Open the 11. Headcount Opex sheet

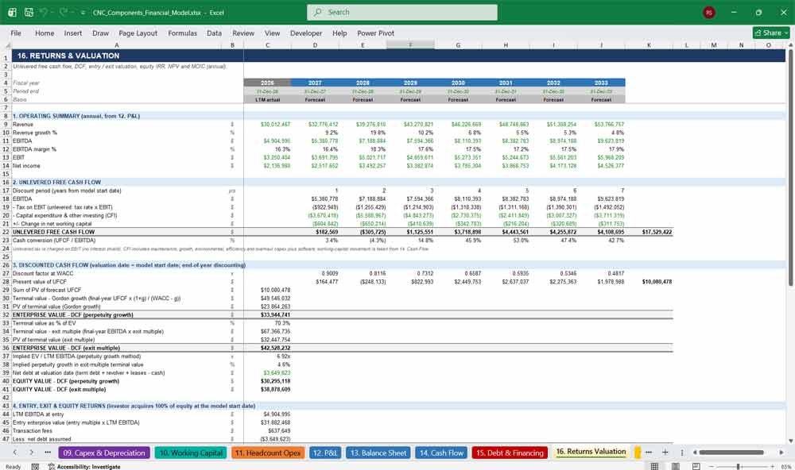(x=268, y=453)
